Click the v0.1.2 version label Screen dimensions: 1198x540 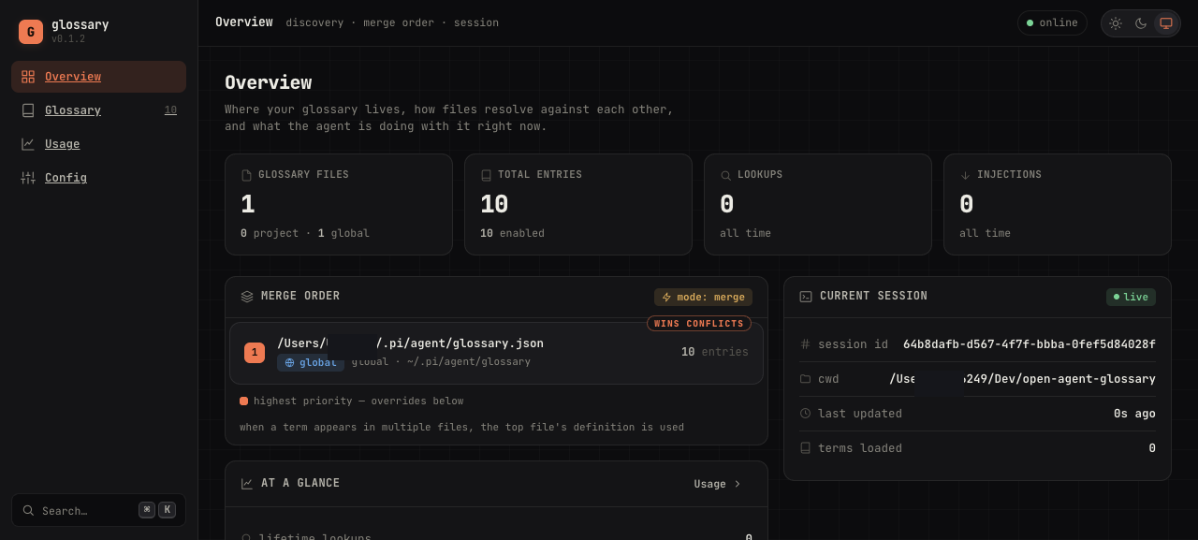click(x=68, y=39)
